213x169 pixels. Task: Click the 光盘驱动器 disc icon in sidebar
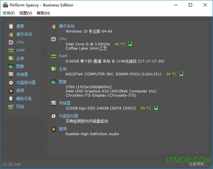[x=11, y=83]
